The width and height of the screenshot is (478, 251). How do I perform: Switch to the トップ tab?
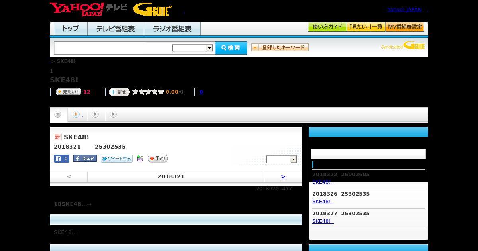[x=71, y=29]
